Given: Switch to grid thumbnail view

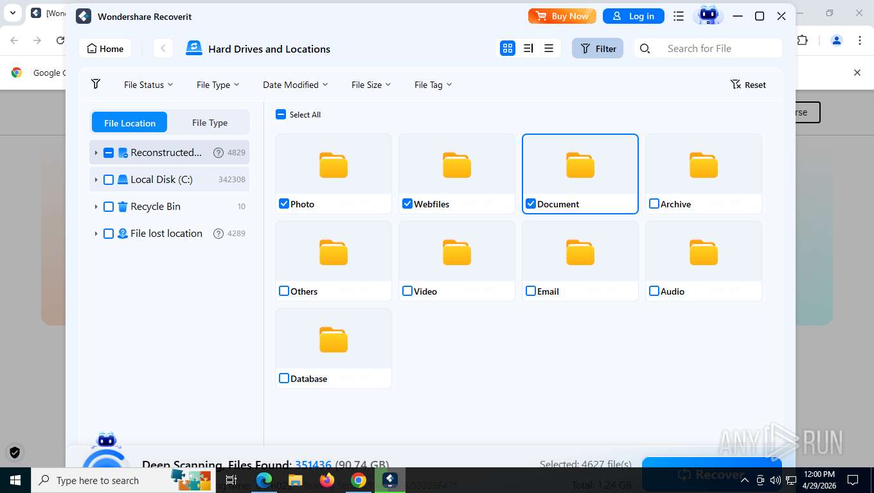Looking at the screenshot, I should 508,48.
